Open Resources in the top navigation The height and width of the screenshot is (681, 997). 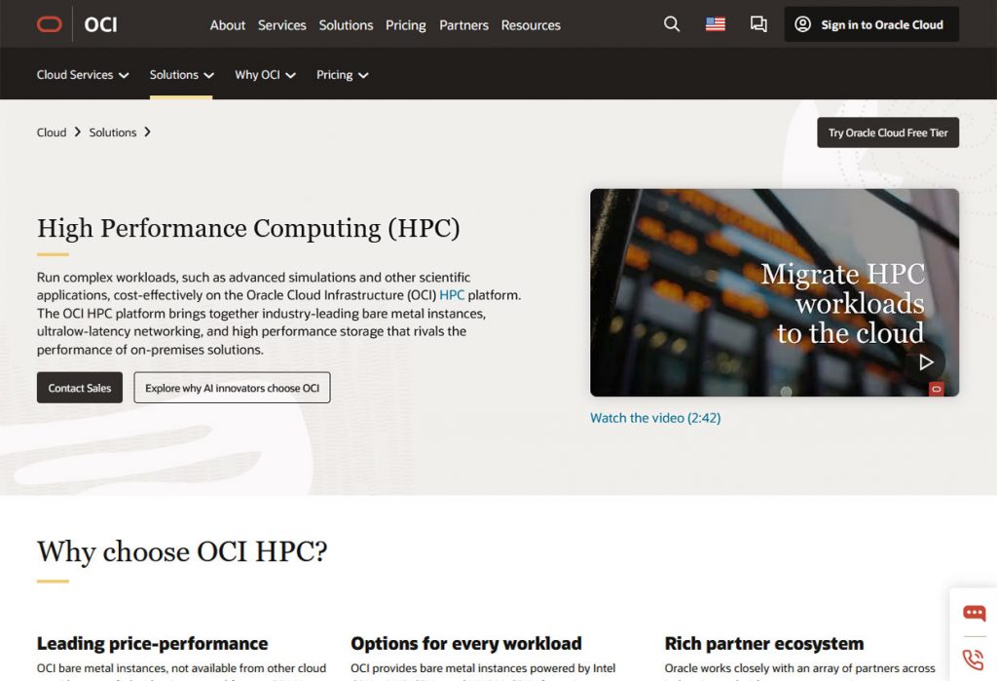[531, 25]
